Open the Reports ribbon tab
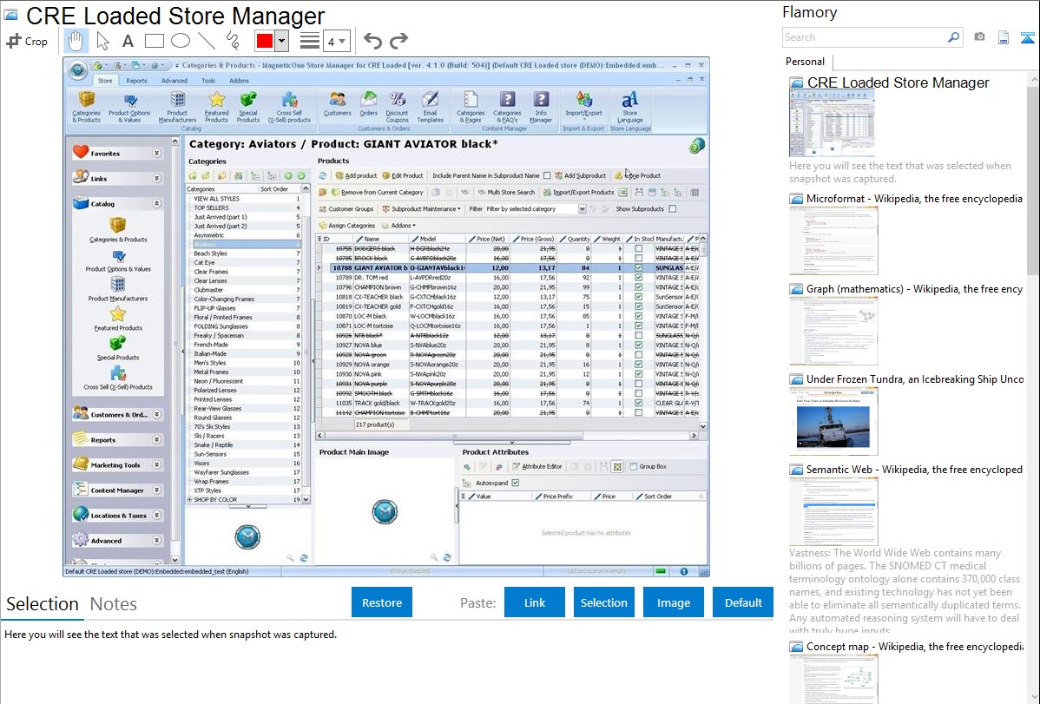1040x704 pixels. [136, 80]
